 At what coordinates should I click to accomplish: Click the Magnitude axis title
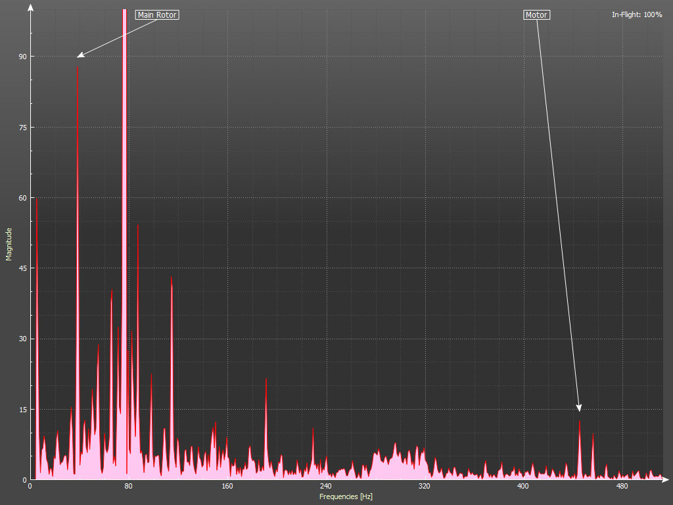[x=9, y=244]
